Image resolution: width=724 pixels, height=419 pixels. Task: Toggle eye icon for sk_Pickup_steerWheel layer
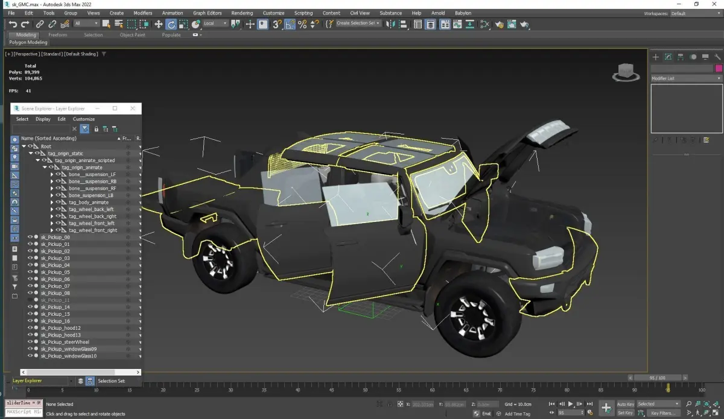pos(31,342)
